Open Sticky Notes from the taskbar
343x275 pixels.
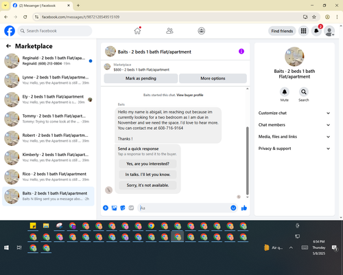(33, 225)
